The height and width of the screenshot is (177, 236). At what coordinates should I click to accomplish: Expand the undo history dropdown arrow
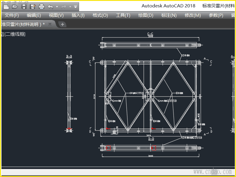click(x=57, y=7)
